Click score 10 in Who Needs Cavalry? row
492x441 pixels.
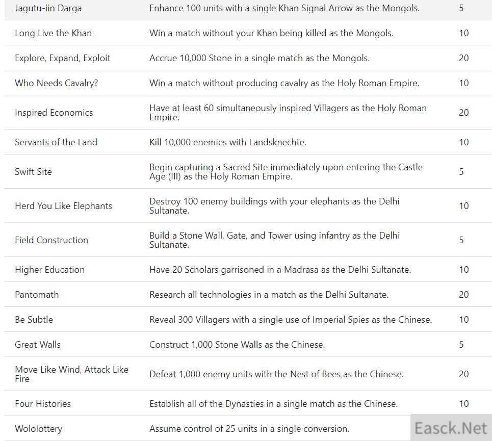(464, 83)
